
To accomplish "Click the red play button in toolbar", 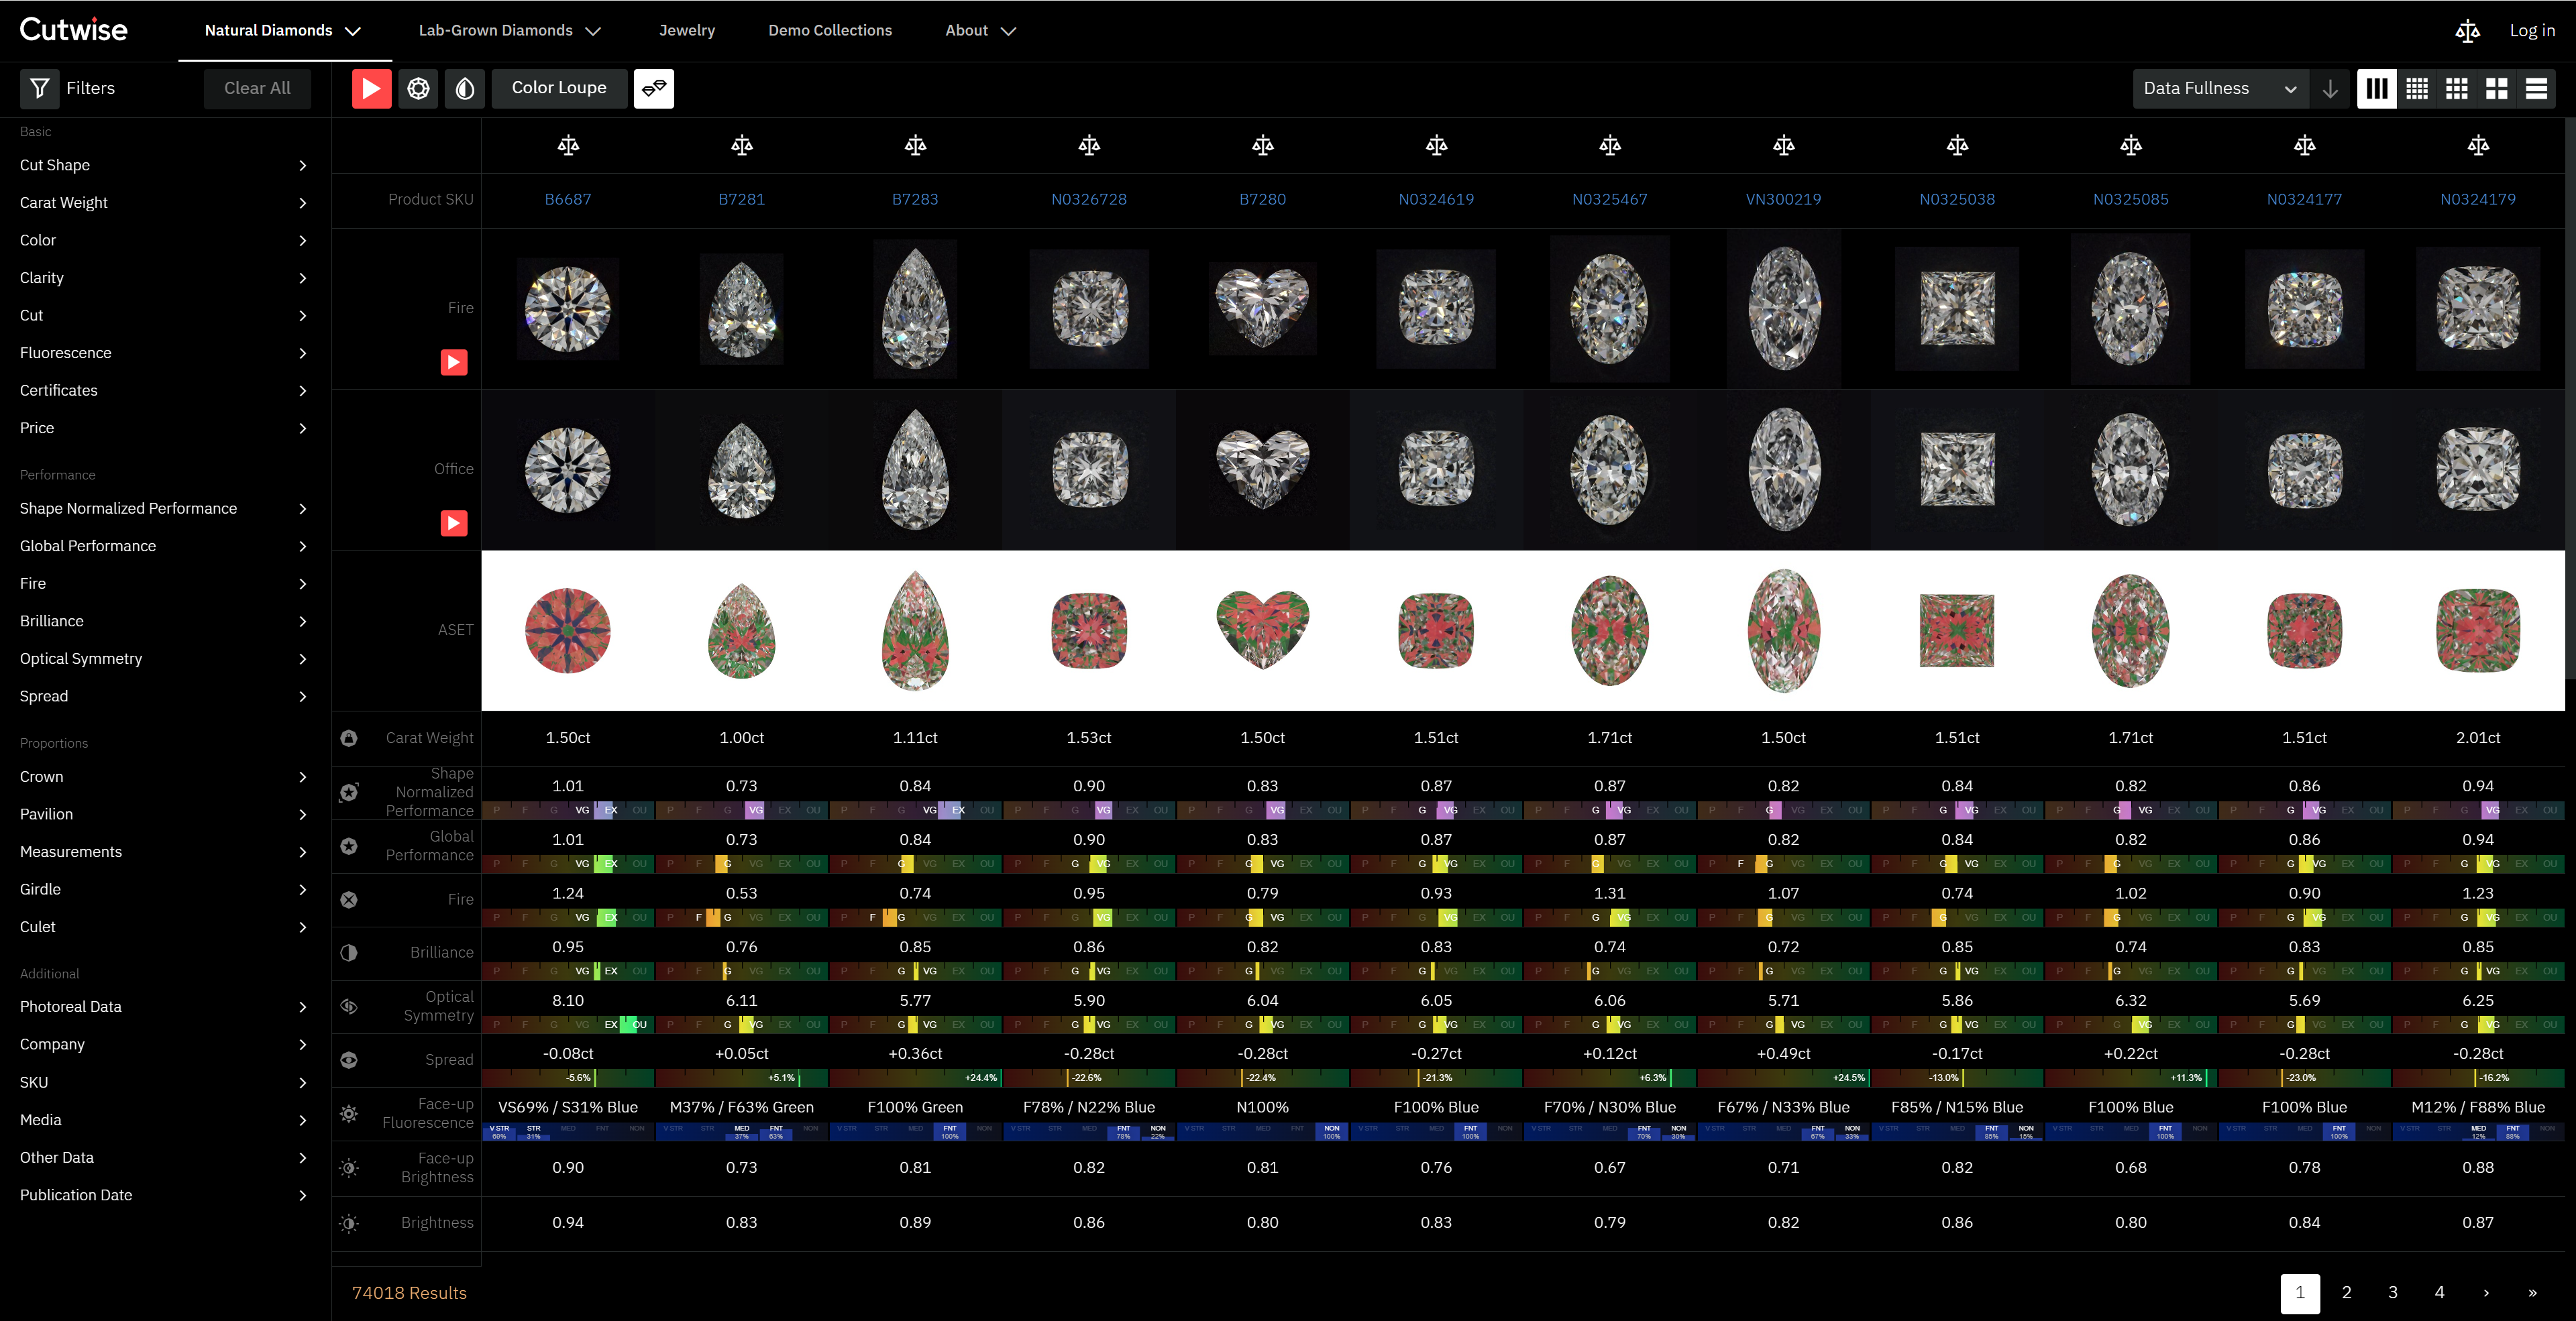I will pos(371,88).
